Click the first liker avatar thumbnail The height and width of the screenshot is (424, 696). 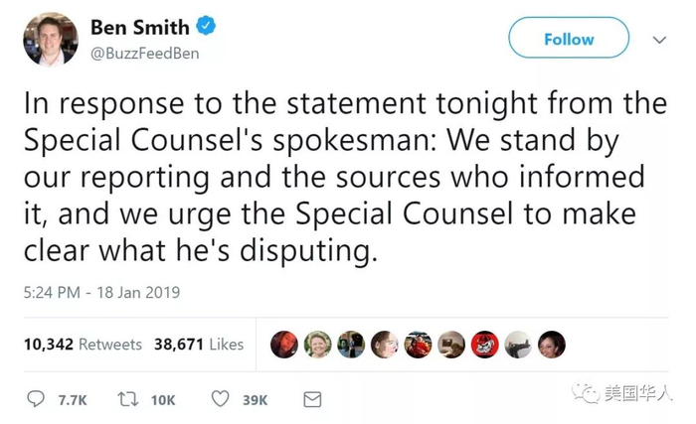pyautogui.click(x=284, y=345)
